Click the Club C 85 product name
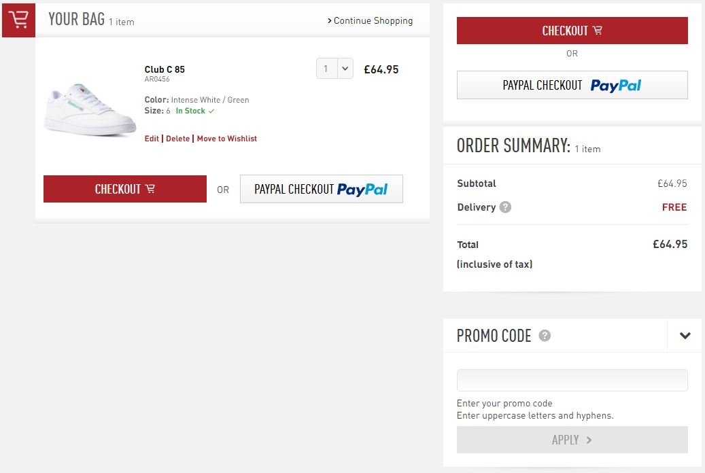 pos(165,69)
